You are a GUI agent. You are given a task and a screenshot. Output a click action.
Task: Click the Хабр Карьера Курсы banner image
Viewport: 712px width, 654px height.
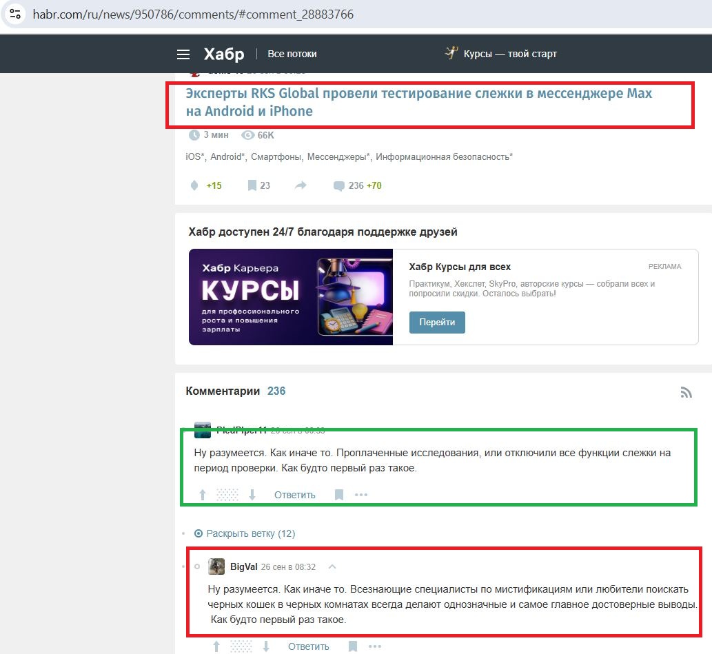point(290,297)
